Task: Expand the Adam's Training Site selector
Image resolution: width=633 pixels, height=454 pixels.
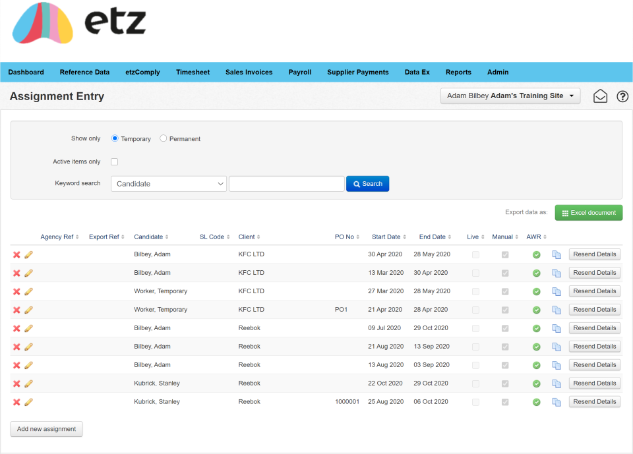Action: [x=510, y=96]
